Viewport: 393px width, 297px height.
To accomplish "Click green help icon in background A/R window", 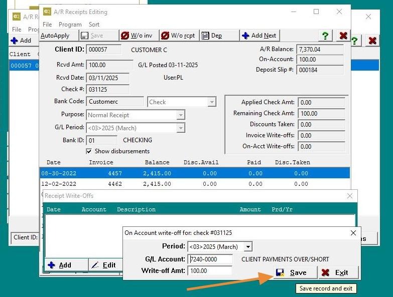I will [x=355, y=41].
